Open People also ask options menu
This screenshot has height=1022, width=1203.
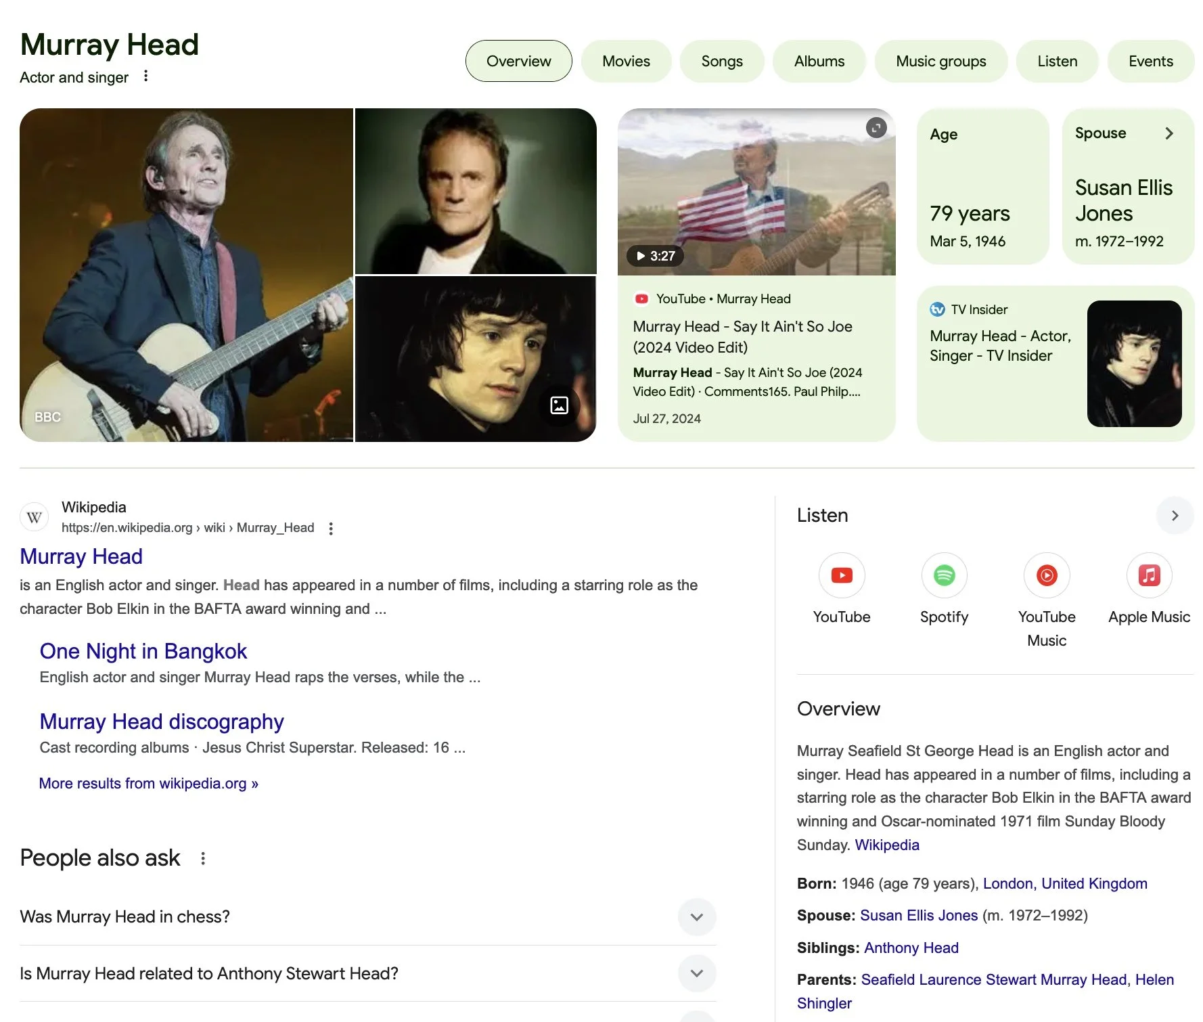(203, 858)
